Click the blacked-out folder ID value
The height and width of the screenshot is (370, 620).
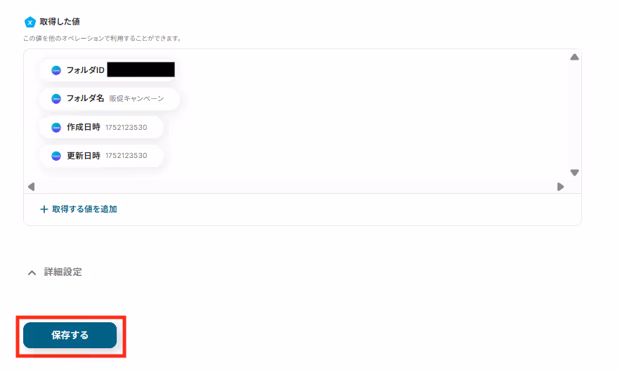(x=141, y=70)
